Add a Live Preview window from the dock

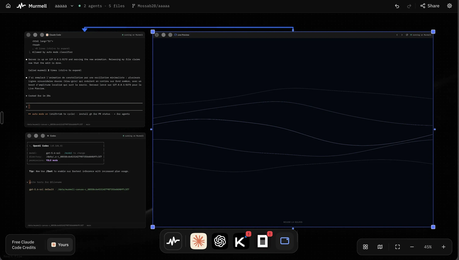click(285, 241)
